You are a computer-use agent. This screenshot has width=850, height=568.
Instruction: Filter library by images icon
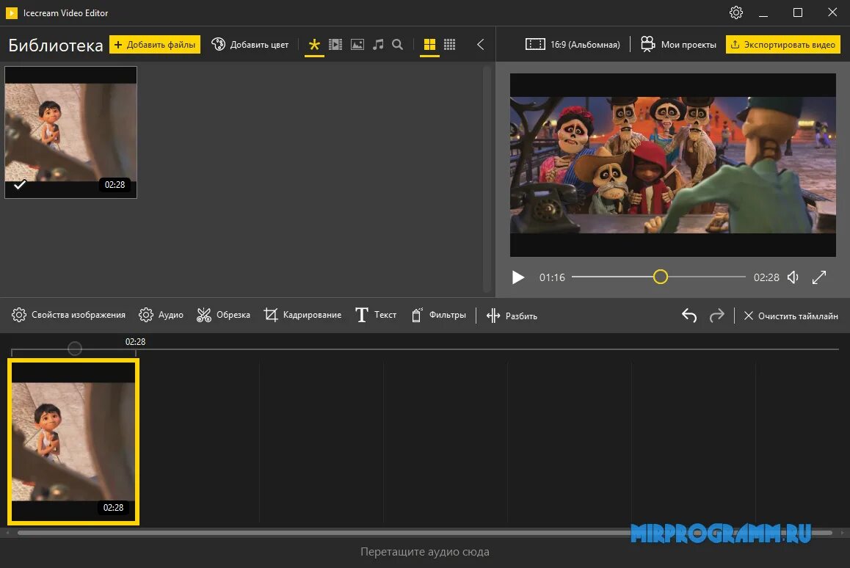tap(357, 45)
